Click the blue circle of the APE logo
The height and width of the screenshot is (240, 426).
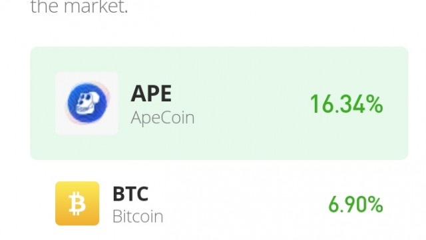coord(87,103)
